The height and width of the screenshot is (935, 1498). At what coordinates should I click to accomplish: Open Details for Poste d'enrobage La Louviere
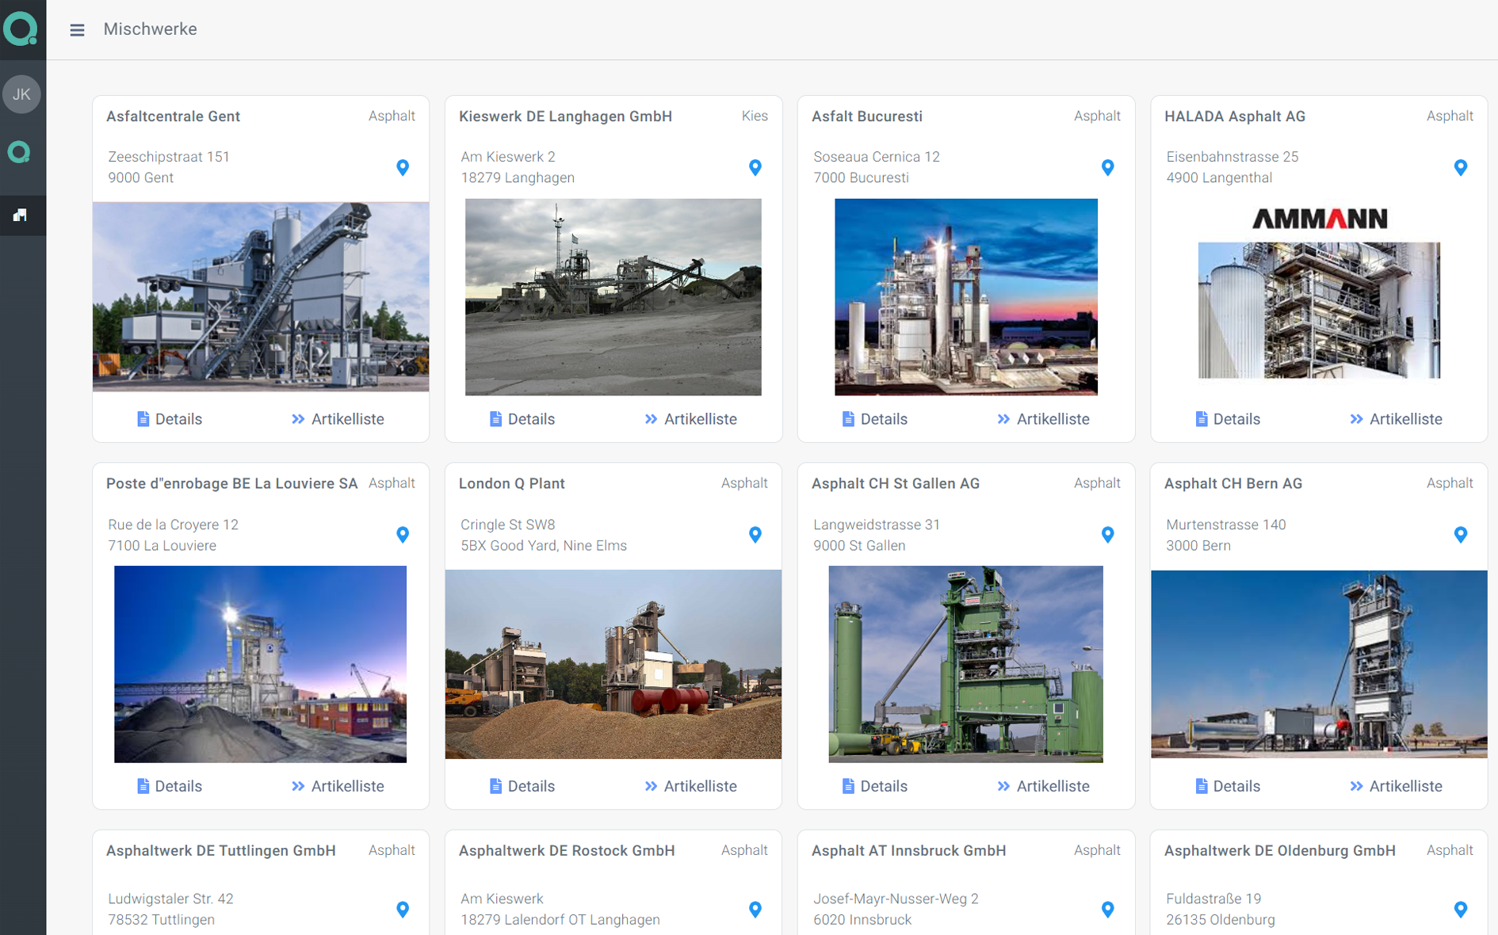169,786
